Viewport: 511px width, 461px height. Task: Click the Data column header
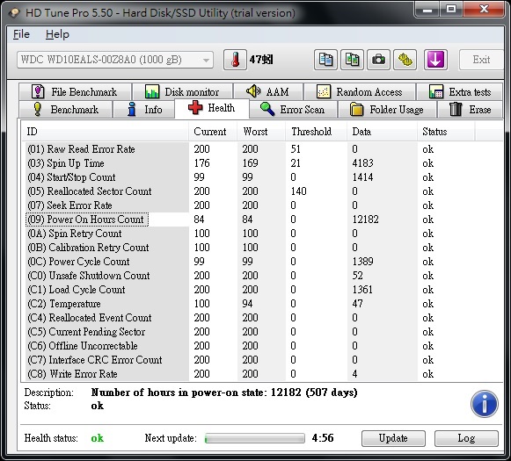(x=382, y=132)
